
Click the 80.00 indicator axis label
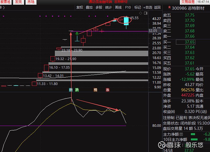pyautogui.click(x=156, y=126)
